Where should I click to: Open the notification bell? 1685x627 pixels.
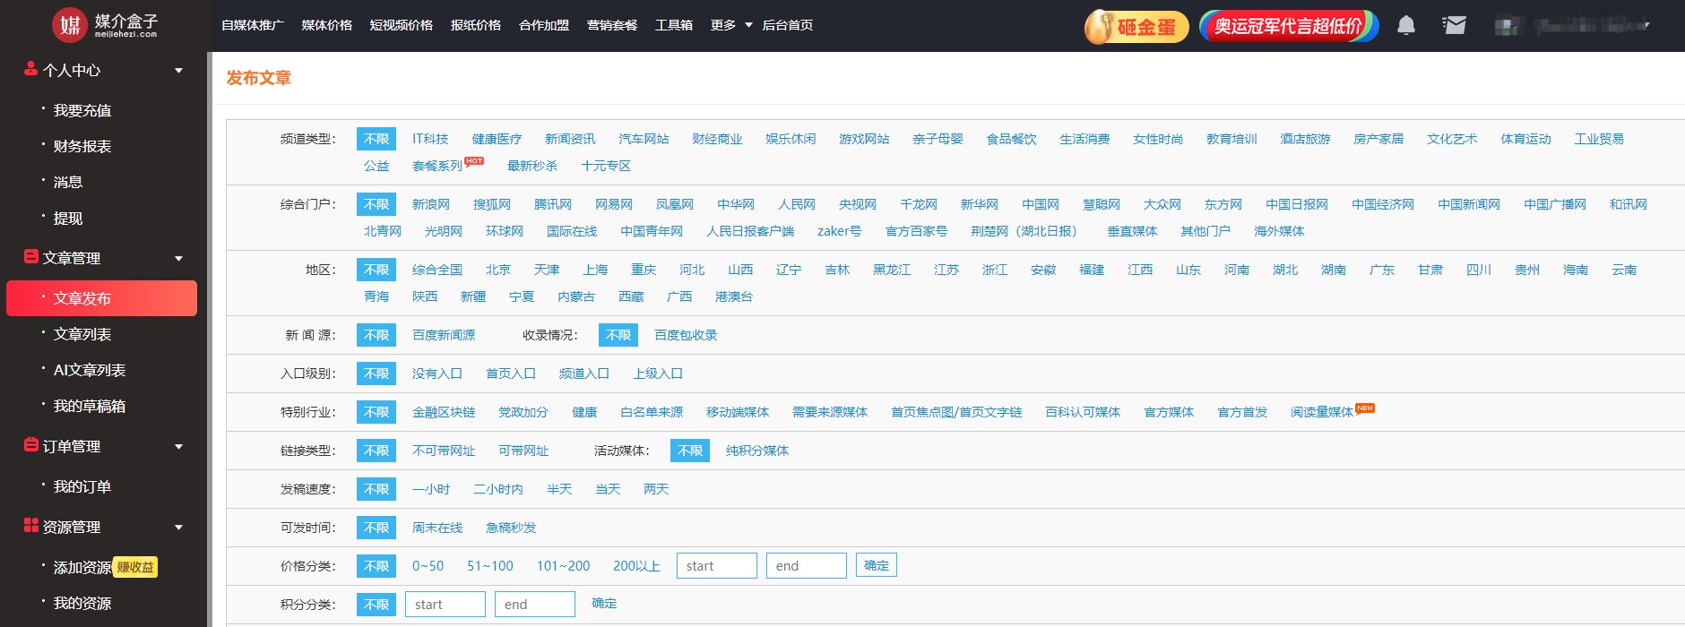pyautogui.click(x=1406, y=25)
